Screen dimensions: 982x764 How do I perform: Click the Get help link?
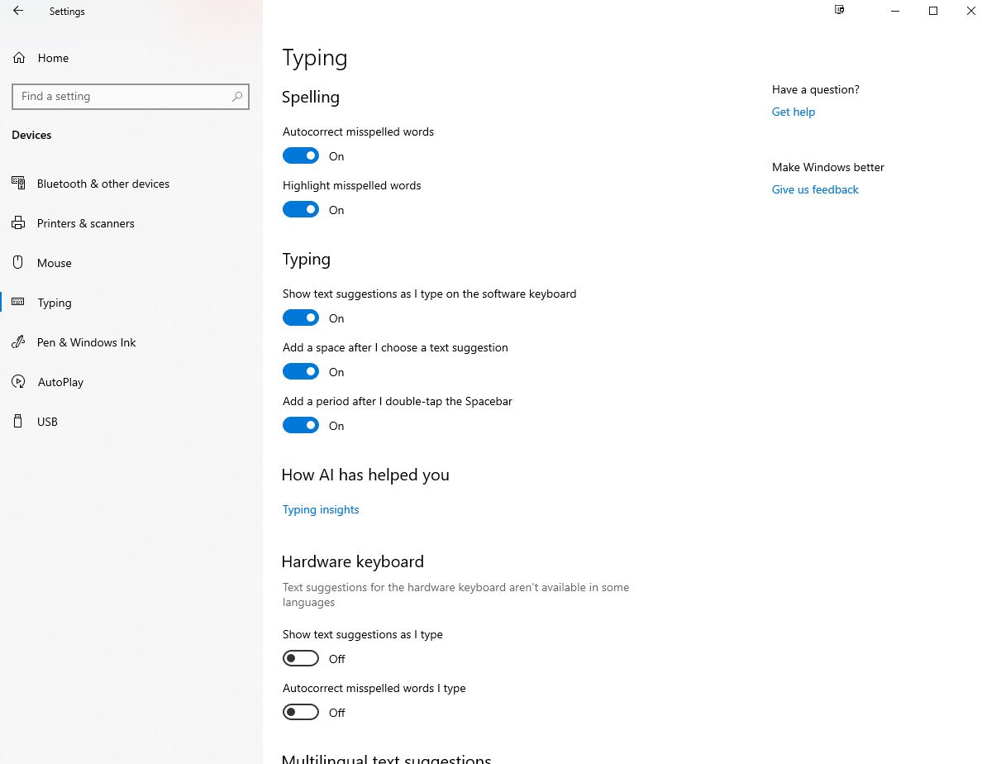pos(793,112)
